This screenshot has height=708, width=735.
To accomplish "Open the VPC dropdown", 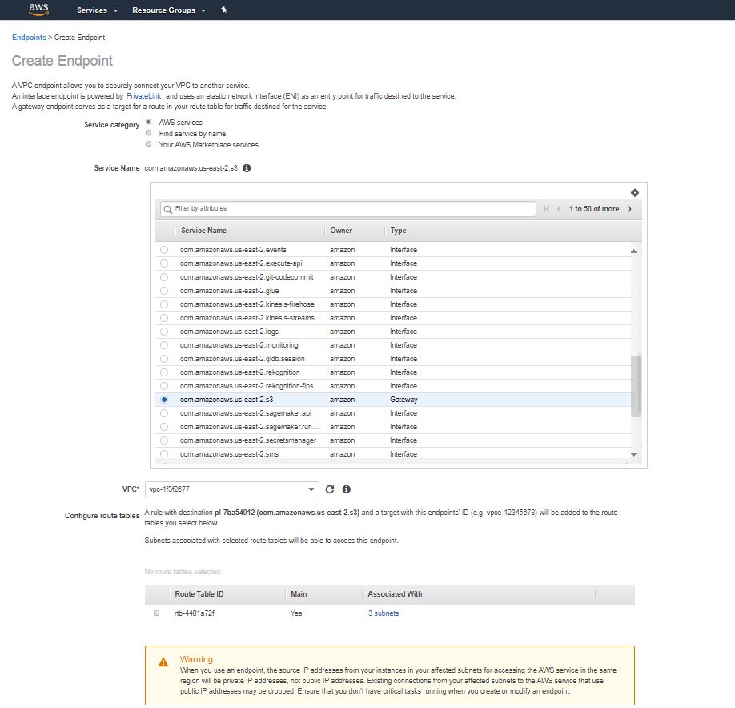I will click(232, 489).
